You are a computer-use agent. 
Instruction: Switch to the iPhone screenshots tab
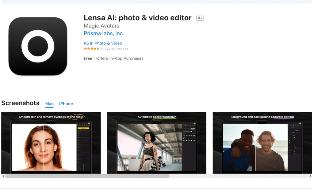pyautogui.click(x=66, y=104)
